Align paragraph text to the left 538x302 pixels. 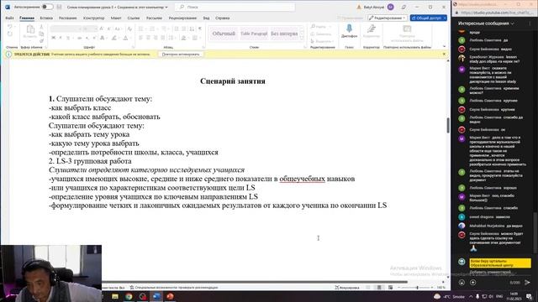coord(141,38)
